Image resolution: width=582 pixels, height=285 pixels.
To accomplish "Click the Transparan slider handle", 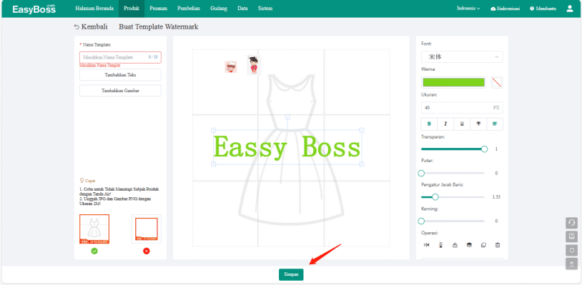I will click(484, 149).
